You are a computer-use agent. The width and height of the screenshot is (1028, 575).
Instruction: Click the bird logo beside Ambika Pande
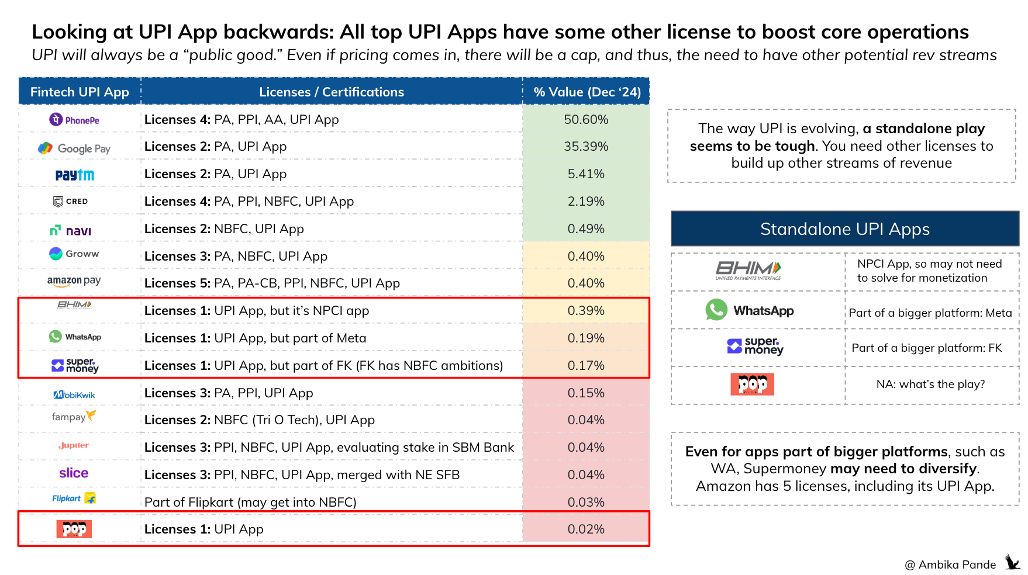[x=1013, y=562]
